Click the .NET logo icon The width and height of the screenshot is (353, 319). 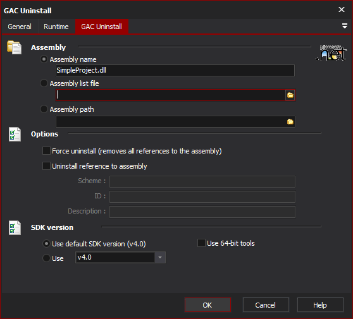click(x=331, y=52)
